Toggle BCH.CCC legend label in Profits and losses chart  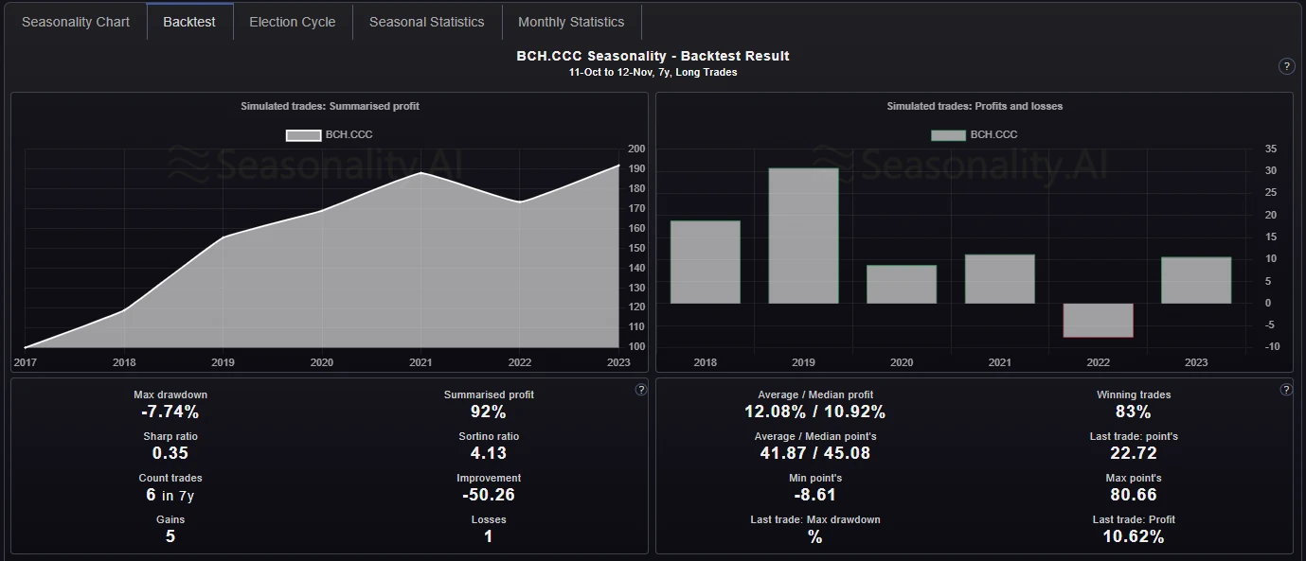click(x=993, y=135)
